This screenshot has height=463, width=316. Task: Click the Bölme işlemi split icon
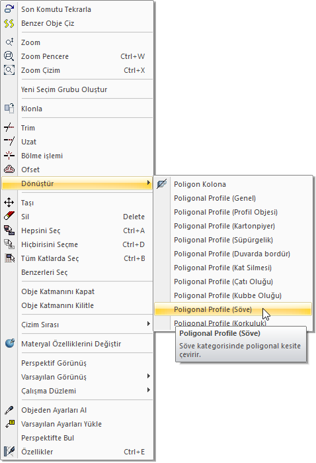[9, 155]
